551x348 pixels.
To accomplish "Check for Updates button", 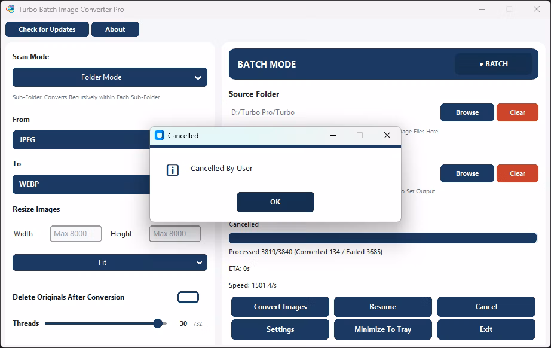I will 47,29.
